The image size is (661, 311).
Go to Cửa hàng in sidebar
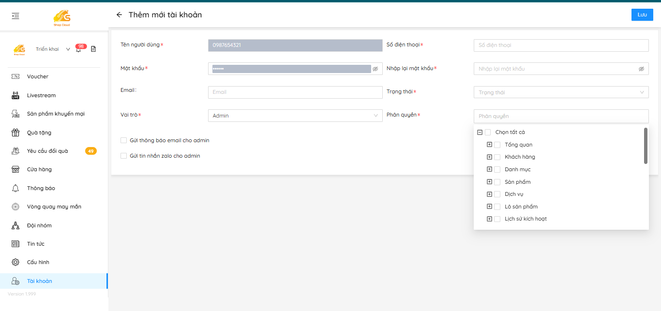[39, 169]
